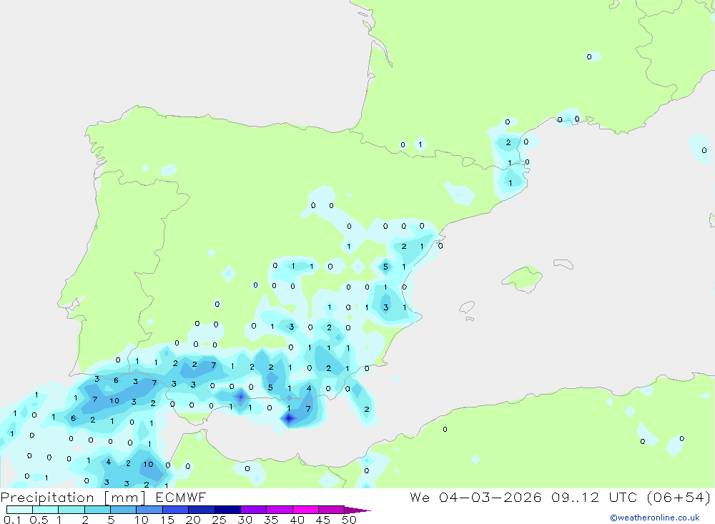The image size is (715, 524).
Task: Click Menorca island outline on the map
Action: (563, 264)
